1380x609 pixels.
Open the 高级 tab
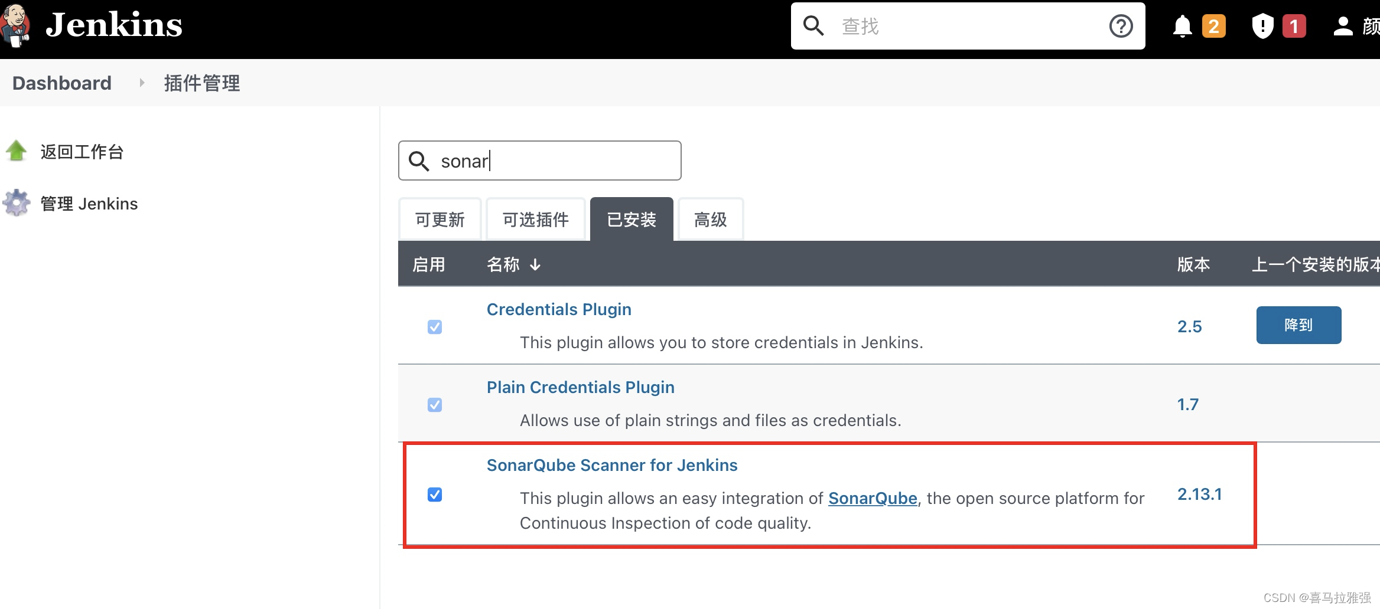(x=711, y=220)
